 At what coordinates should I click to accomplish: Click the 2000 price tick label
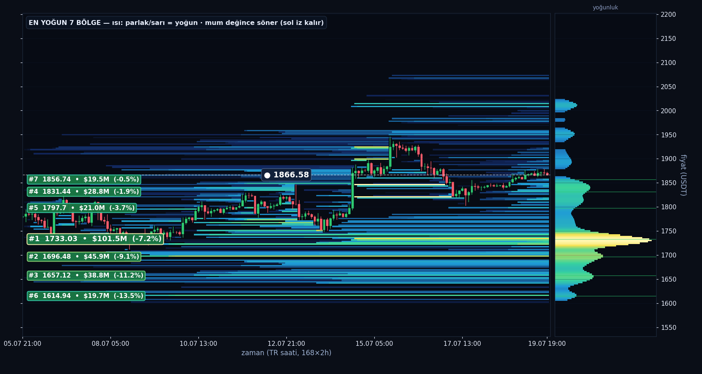pos(668,111)
